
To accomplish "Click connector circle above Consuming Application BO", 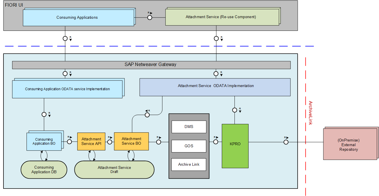I will pos(44,114).
